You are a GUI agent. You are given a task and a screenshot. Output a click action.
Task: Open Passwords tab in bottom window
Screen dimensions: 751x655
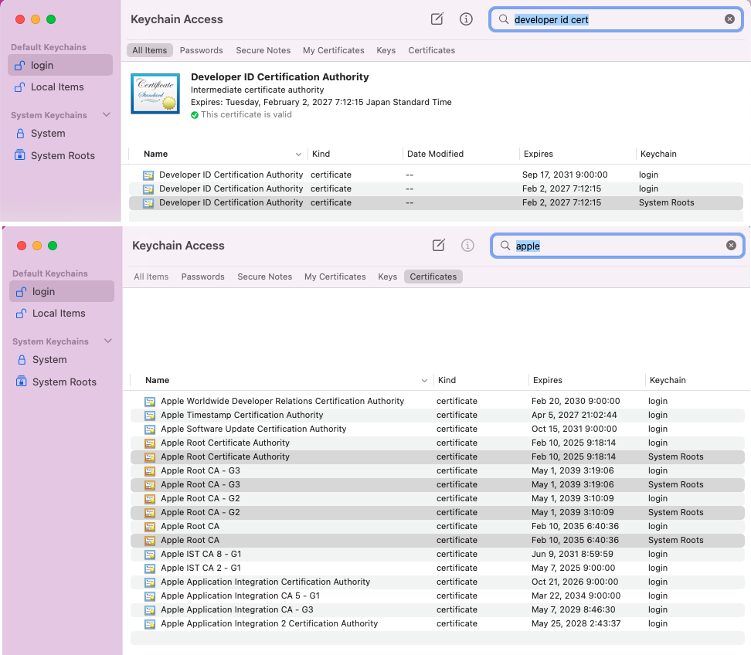[202, 277]
